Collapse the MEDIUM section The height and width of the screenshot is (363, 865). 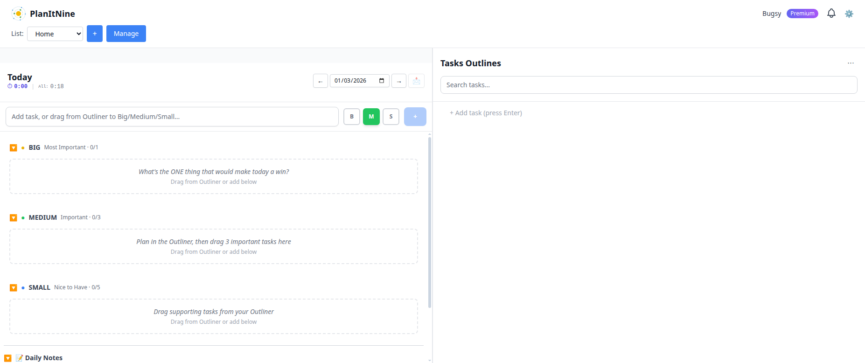(14, 218)
